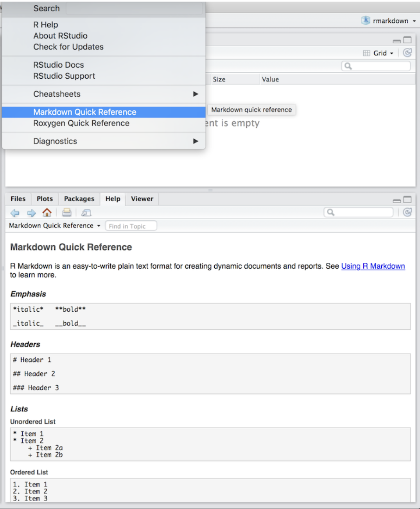Open the Grid view dropdown
Viewport: 420px width, 509px height.
378,53
